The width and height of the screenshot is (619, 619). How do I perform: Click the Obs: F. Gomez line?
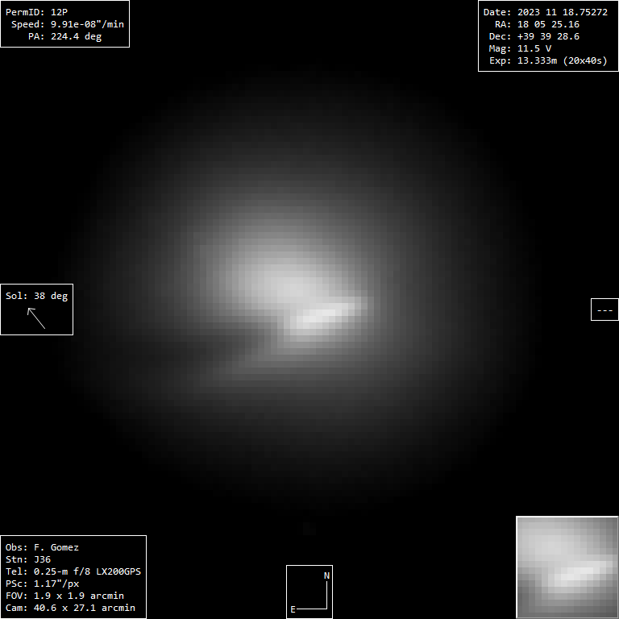[x=42, y=547]
